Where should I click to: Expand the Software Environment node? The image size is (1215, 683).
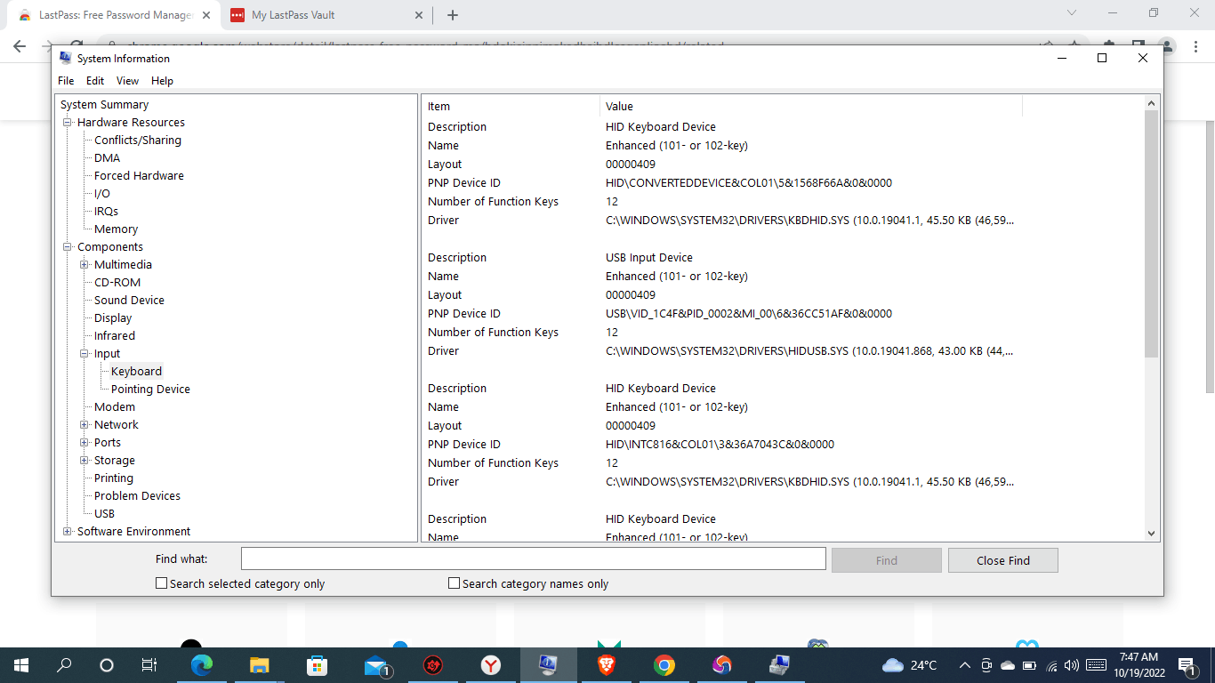point(68,531)
